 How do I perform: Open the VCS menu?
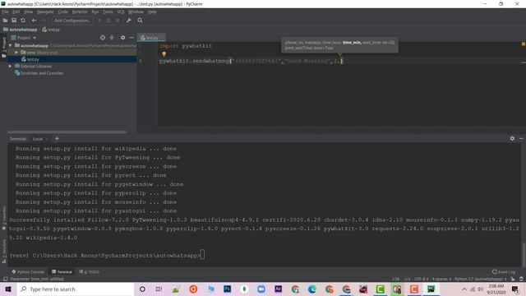(121, 12)
